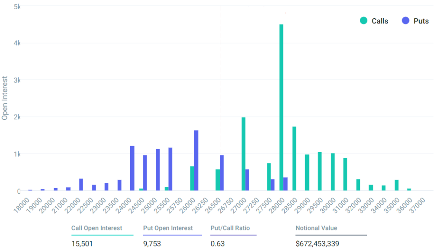Screen dimensions: 443x252
Task: Pick the put bar at strike 25500
Action: tap(170, 169)
